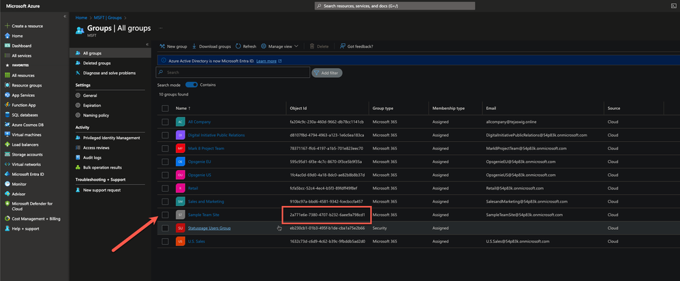Click MSFT | Groups breadcrumb link
The height and width of the screenshot is (281, 680).
coord(108,18)
